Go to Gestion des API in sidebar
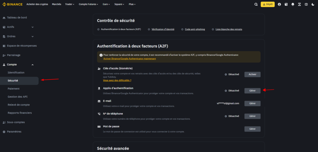The image size is (318, 152). point(17,97)
